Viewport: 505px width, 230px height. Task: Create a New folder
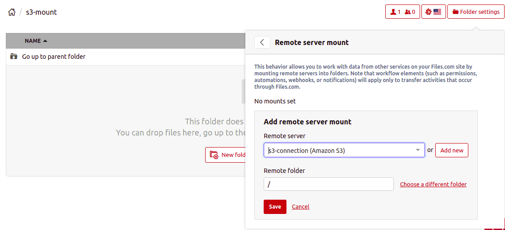225,155
